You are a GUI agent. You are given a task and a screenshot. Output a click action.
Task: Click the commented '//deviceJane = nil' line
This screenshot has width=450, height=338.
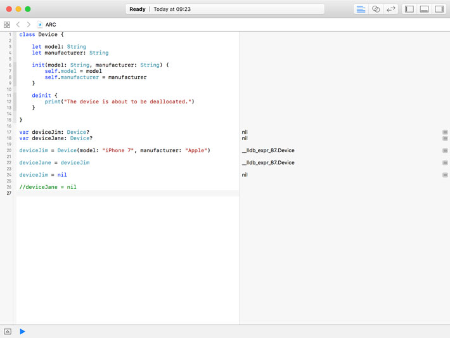48,187
